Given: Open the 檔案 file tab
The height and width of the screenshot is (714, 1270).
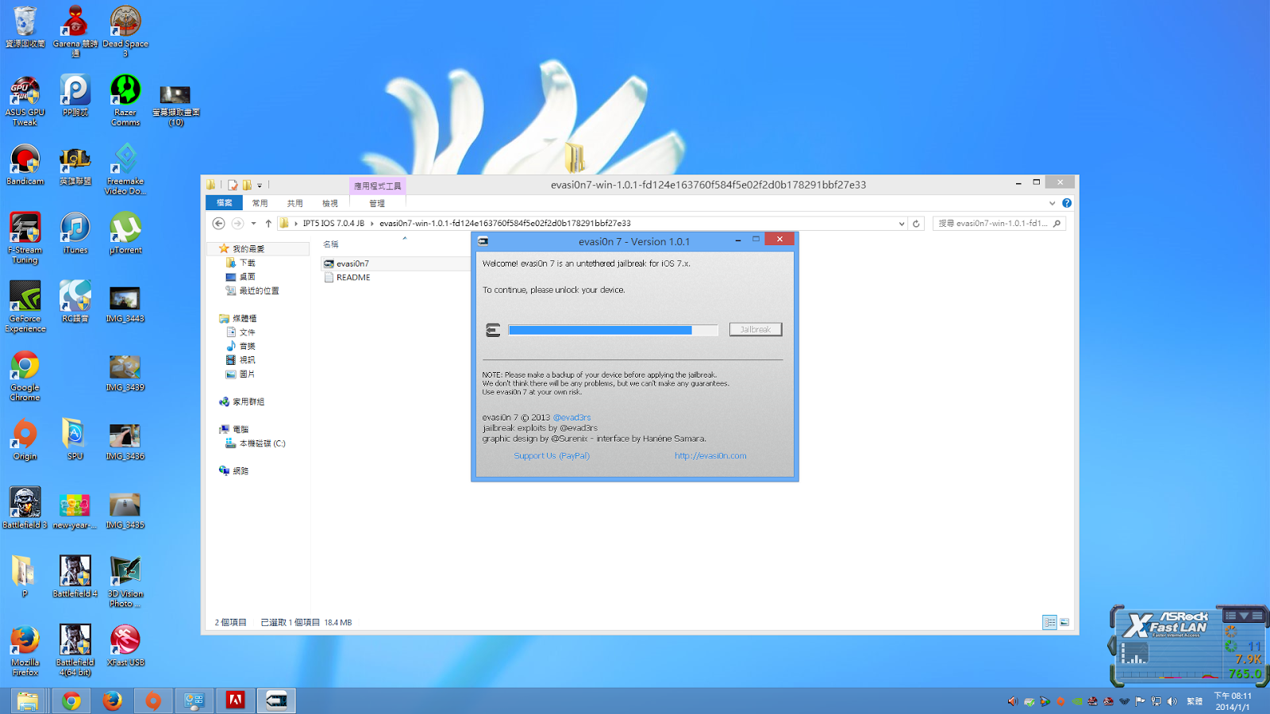Looking at the screenshot, I should tap(225, 203).
